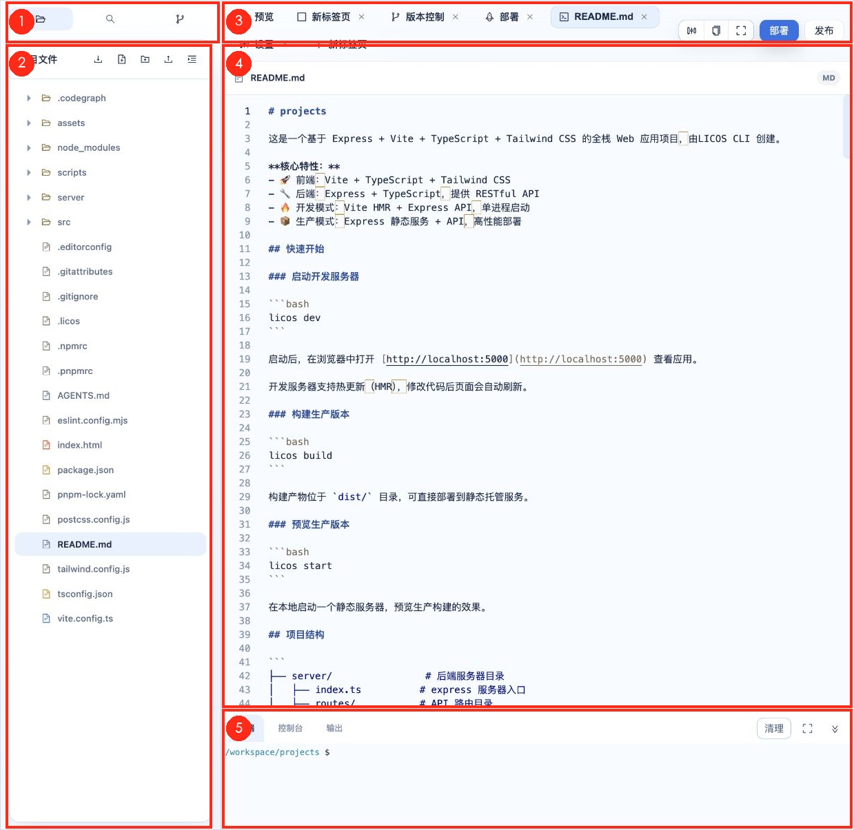
Task: Click the 清理 button in terminal panel
Action: (774, 729)
